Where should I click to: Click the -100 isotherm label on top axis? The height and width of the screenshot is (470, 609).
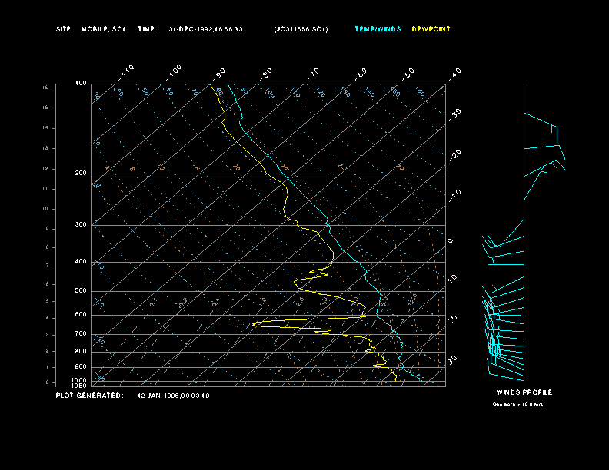[174, 73]
